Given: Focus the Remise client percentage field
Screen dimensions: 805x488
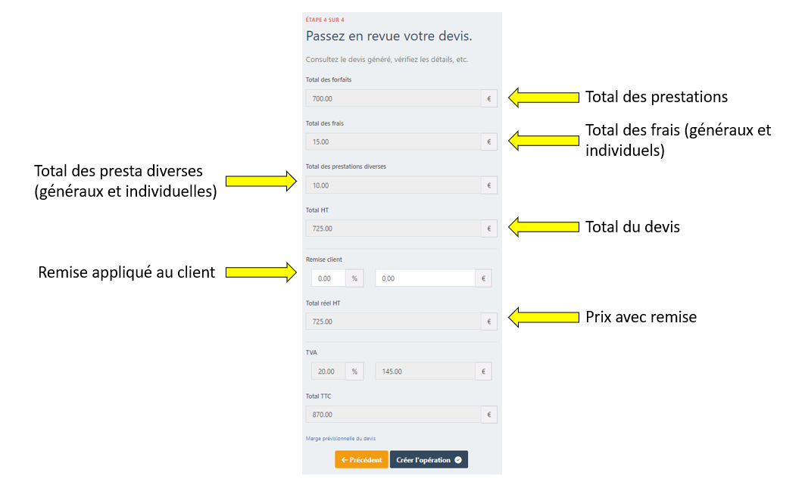Looking at the screenshot, I should point(328,278).
